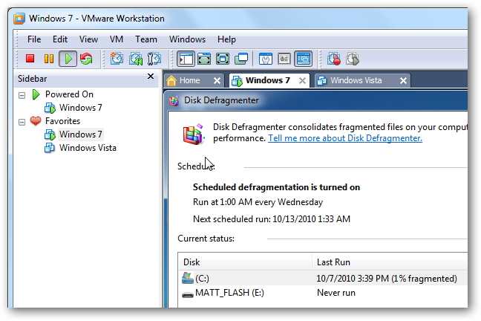Revert to snapshot with clock-arrow icon
This screenshot has height=321, width=481.
tap(135, 59)
